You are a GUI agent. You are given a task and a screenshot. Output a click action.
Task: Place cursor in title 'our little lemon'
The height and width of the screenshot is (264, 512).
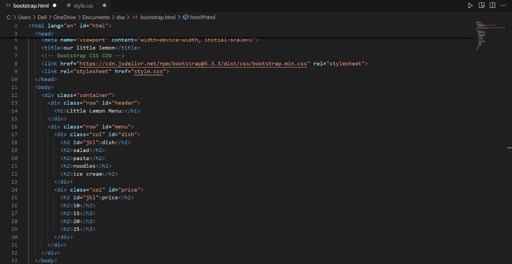(x=89, y=48)
